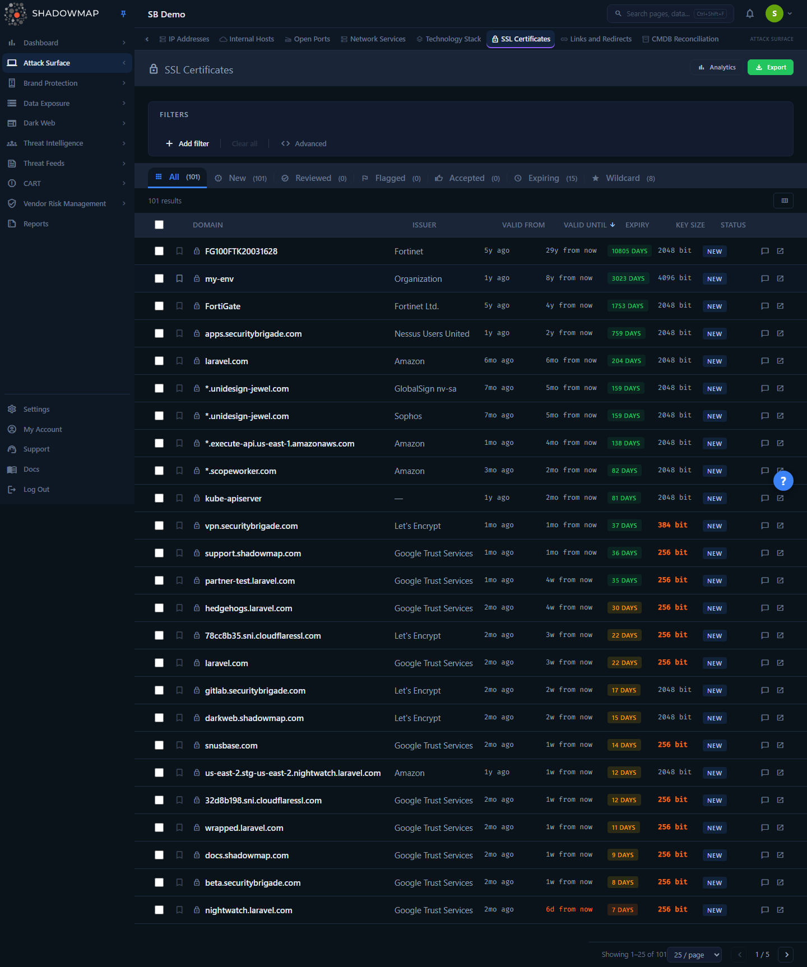Viewport: 807px width, 967px height.
Task: Bookmark the kube-apiserver row
Action: tap(179, 498)
